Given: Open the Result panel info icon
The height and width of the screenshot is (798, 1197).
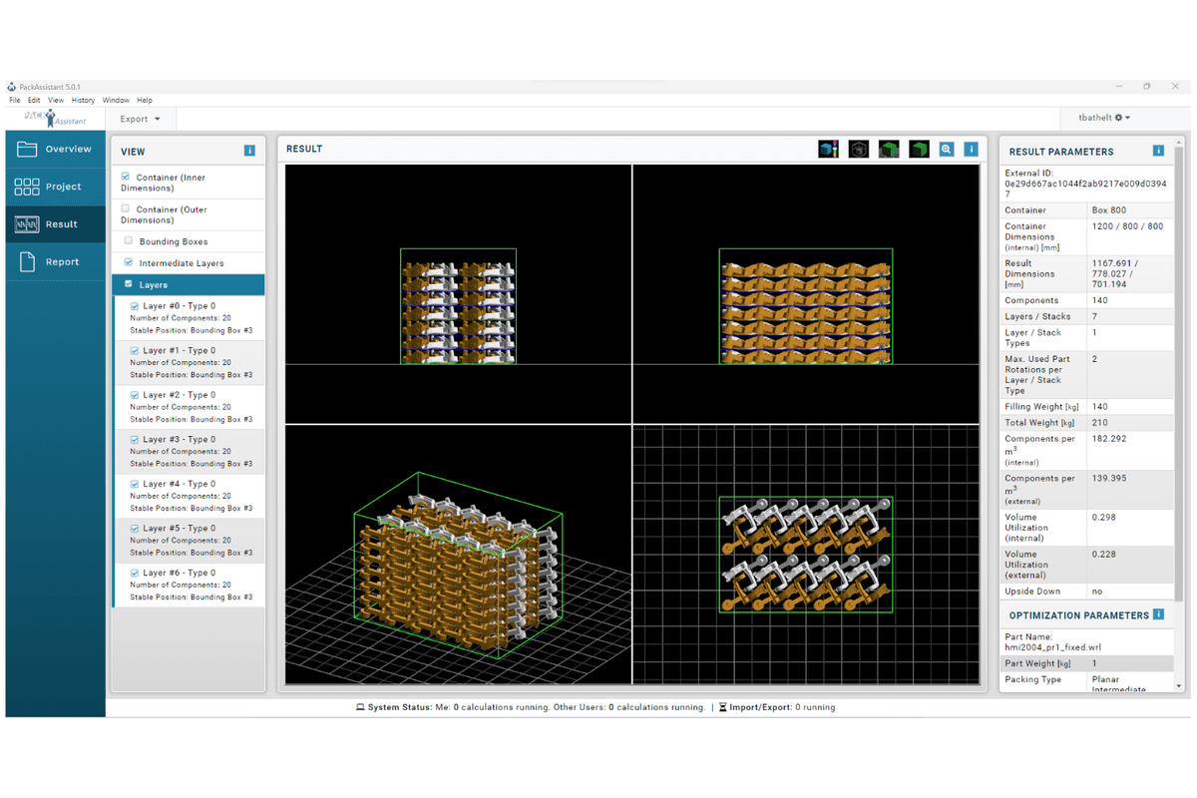Looking at the screenshot, I should 970,150.
